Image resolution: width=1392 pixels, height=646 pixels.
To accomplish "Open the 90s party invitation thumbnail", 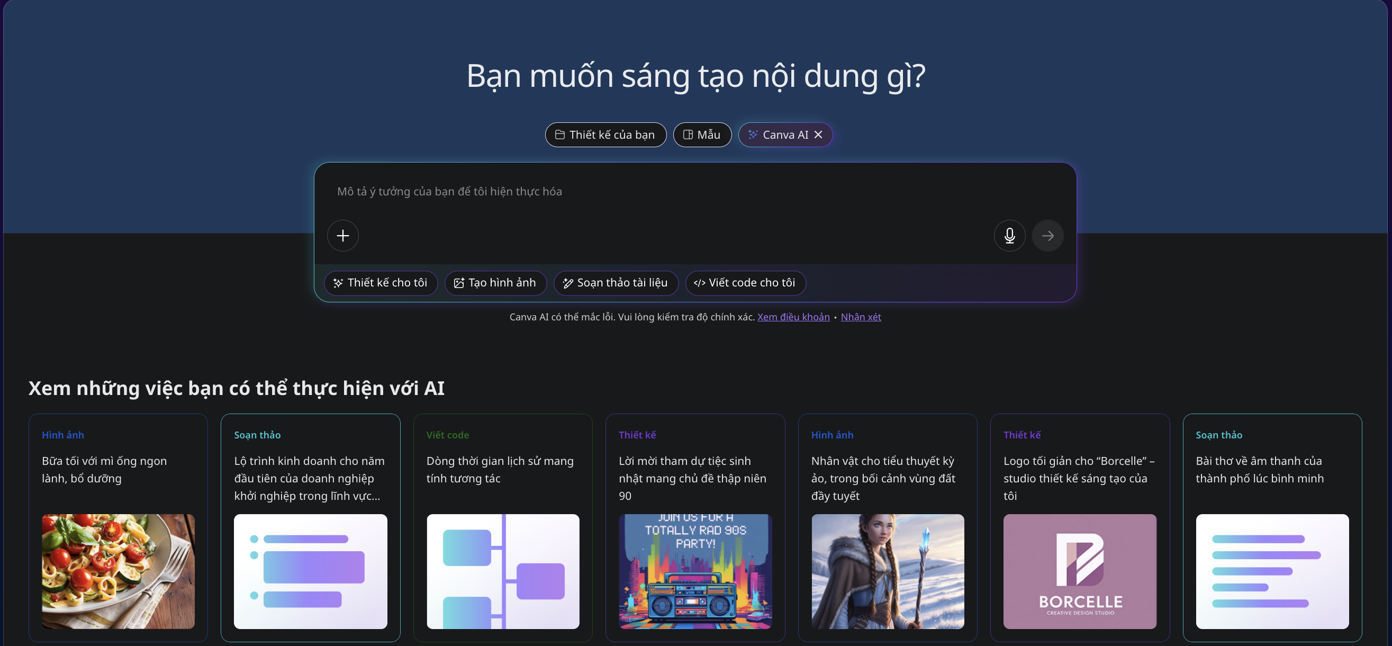I will click(x=695, y=571).
